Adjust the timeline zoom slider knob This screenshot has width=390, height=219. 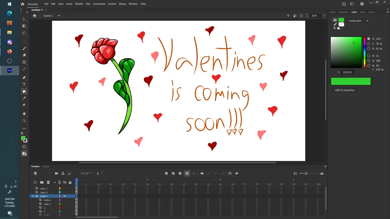click(x=306, y=173)
